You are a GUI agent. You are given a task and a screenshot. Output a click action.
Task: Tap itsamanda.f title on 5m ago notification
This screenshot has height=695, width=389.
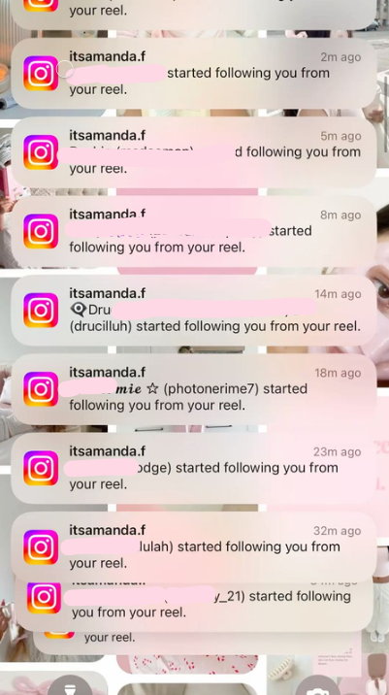click(x=108, y=135)
